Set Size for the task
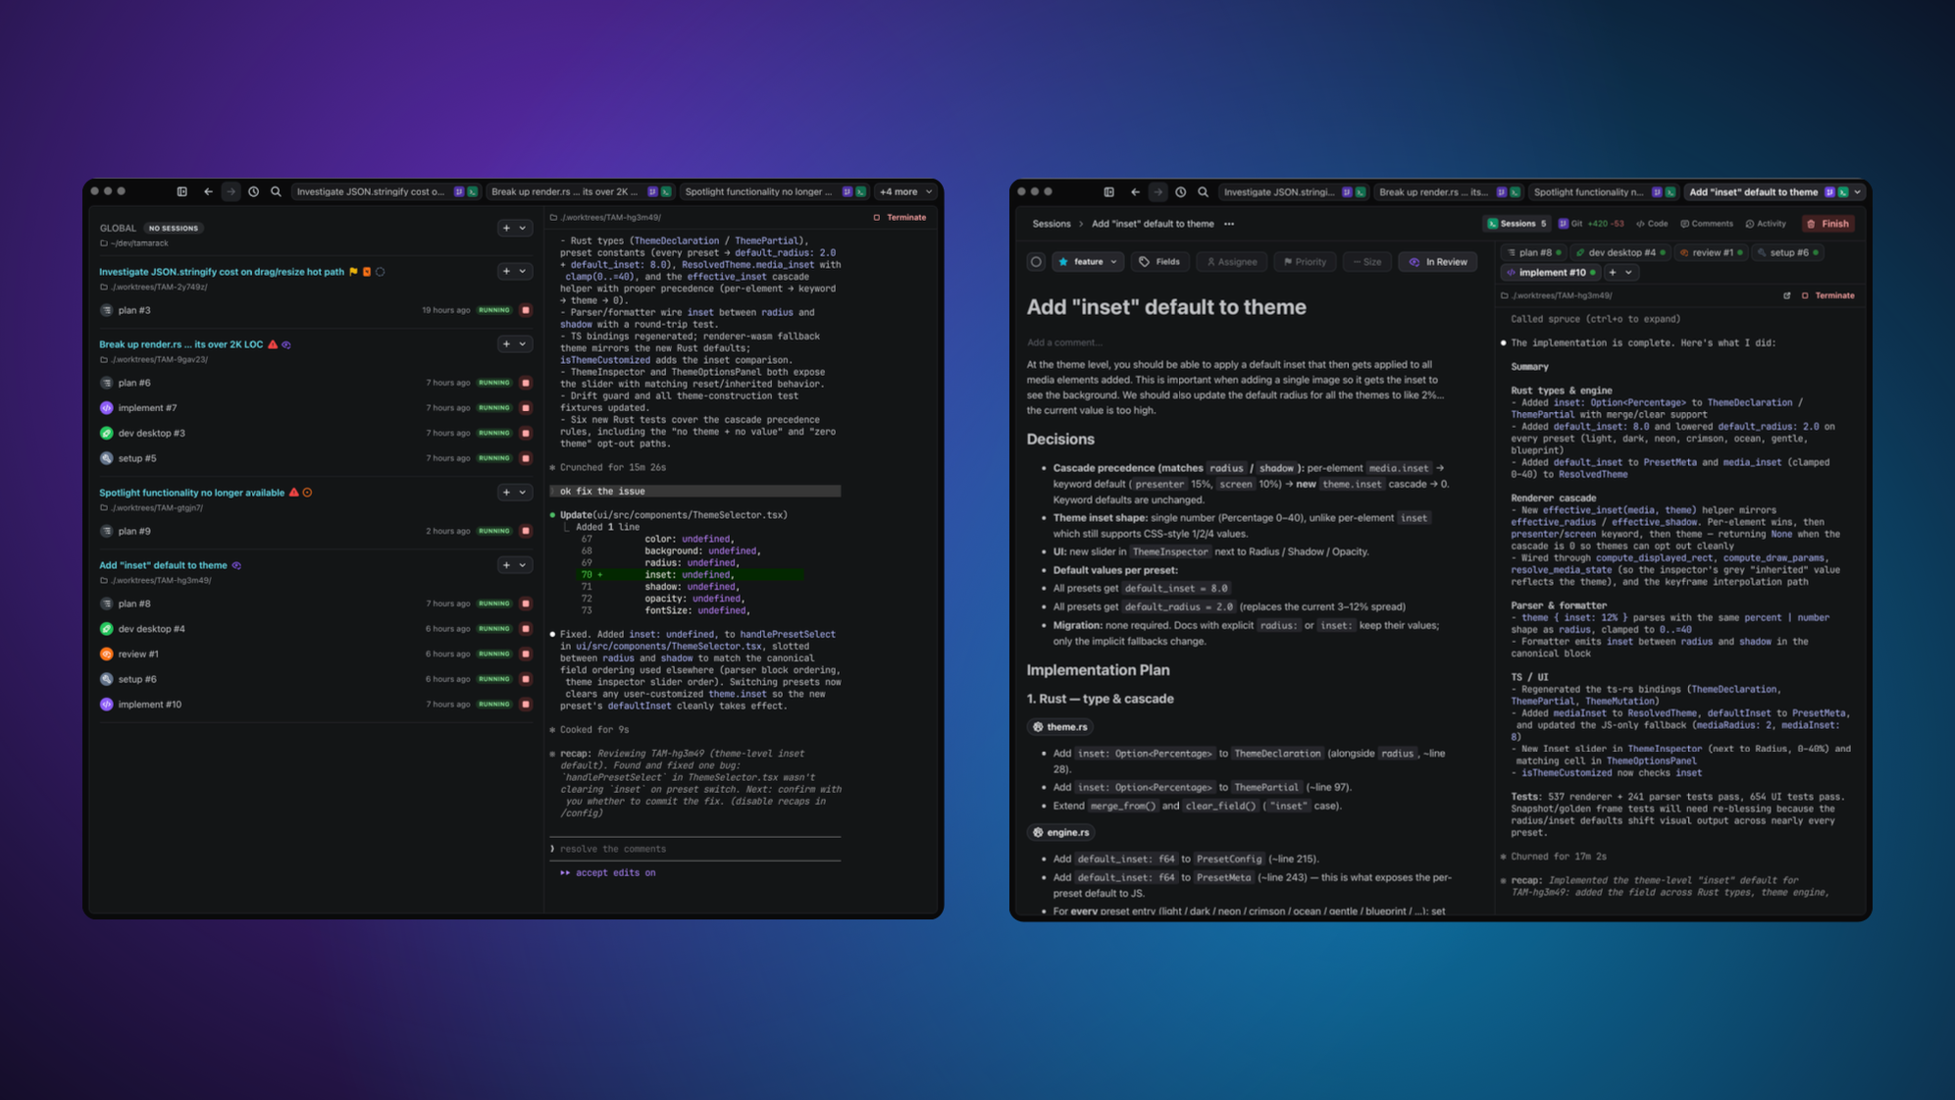The width and height of the screenshot is (1955, 1100). click(1366, 262)
